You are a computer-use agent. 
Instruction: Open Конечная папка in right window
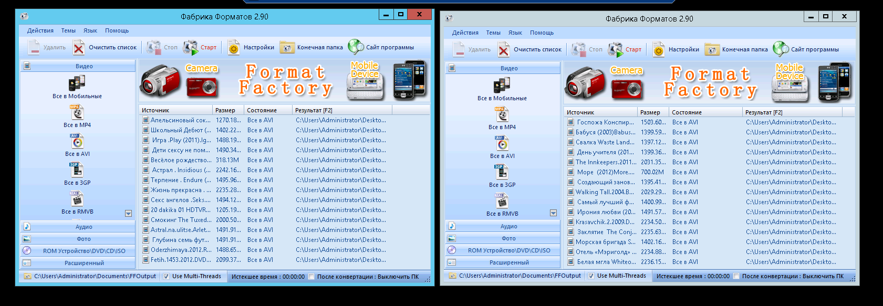[x=736, y=49]
